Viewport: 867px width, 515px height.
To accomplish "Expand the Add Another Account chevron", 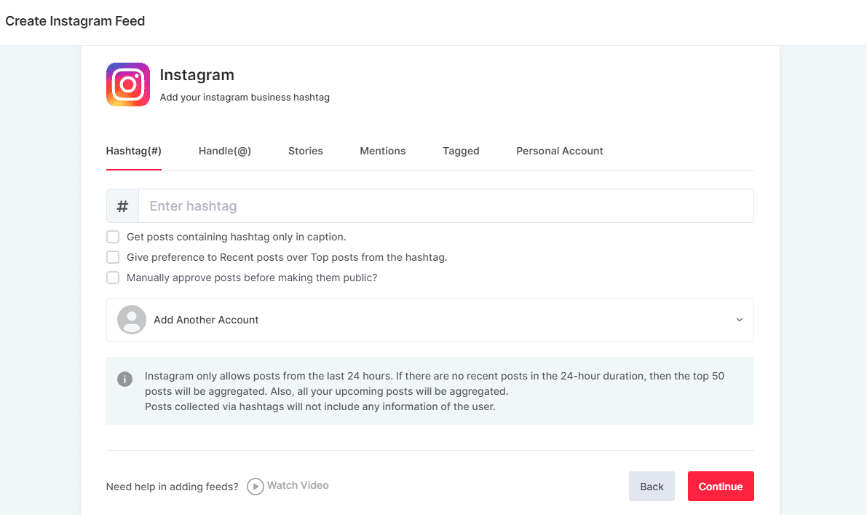I will 739,320.
